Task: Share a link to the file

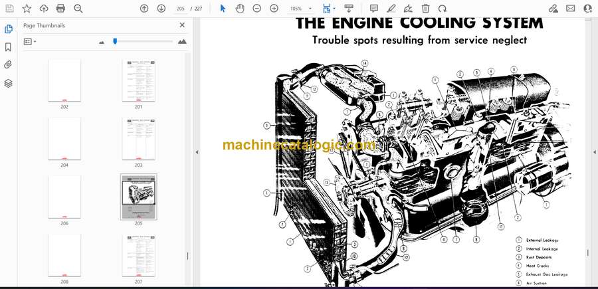Action: 553,9
